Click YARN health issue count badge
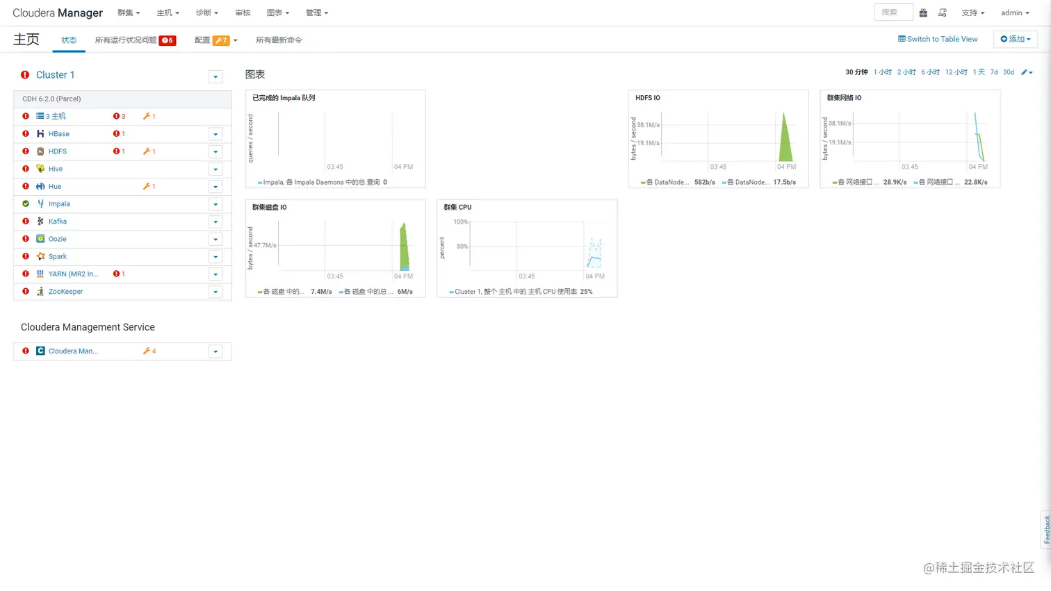 tap(119, 274)
